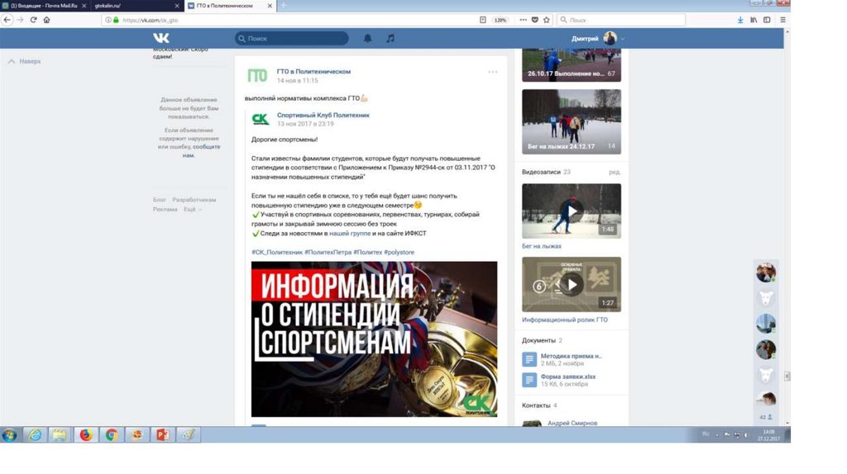The image size is (847, 474).
Task: Reload the page with browser refresh button
Action: (x=34, y=20)
